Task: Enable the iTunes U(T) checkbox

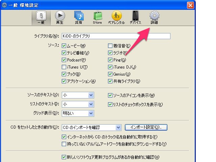Action: point(64,67)
